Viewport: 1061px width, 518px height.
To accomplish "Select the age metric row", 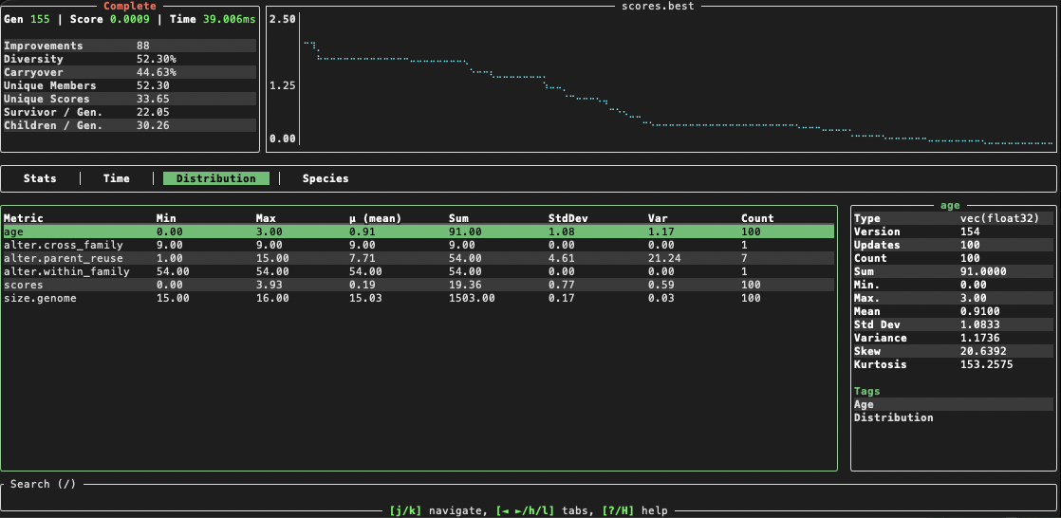I will click(419, 231).
